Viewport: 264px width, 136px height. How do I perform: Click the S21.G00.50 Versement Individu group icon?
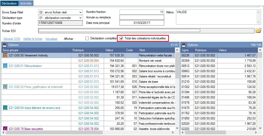click(5, 55)
